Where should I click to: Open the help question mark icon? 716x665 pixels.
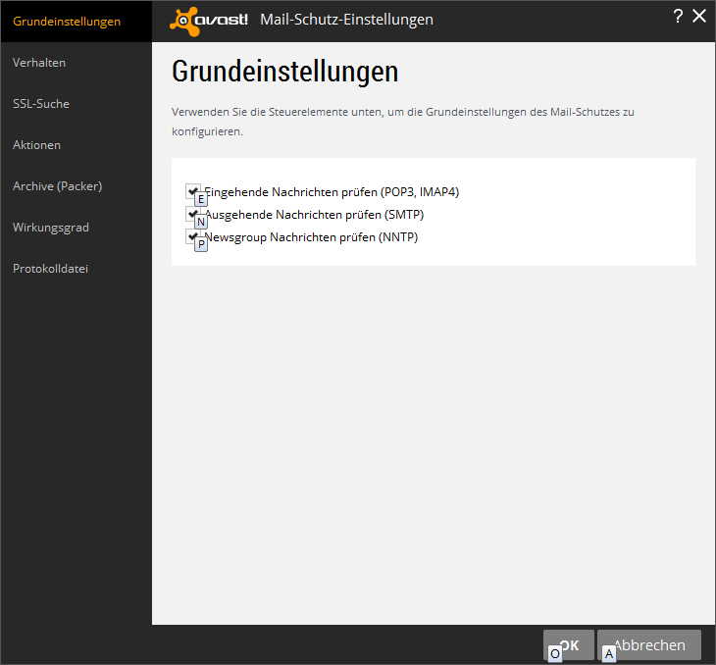click(678, 17)
